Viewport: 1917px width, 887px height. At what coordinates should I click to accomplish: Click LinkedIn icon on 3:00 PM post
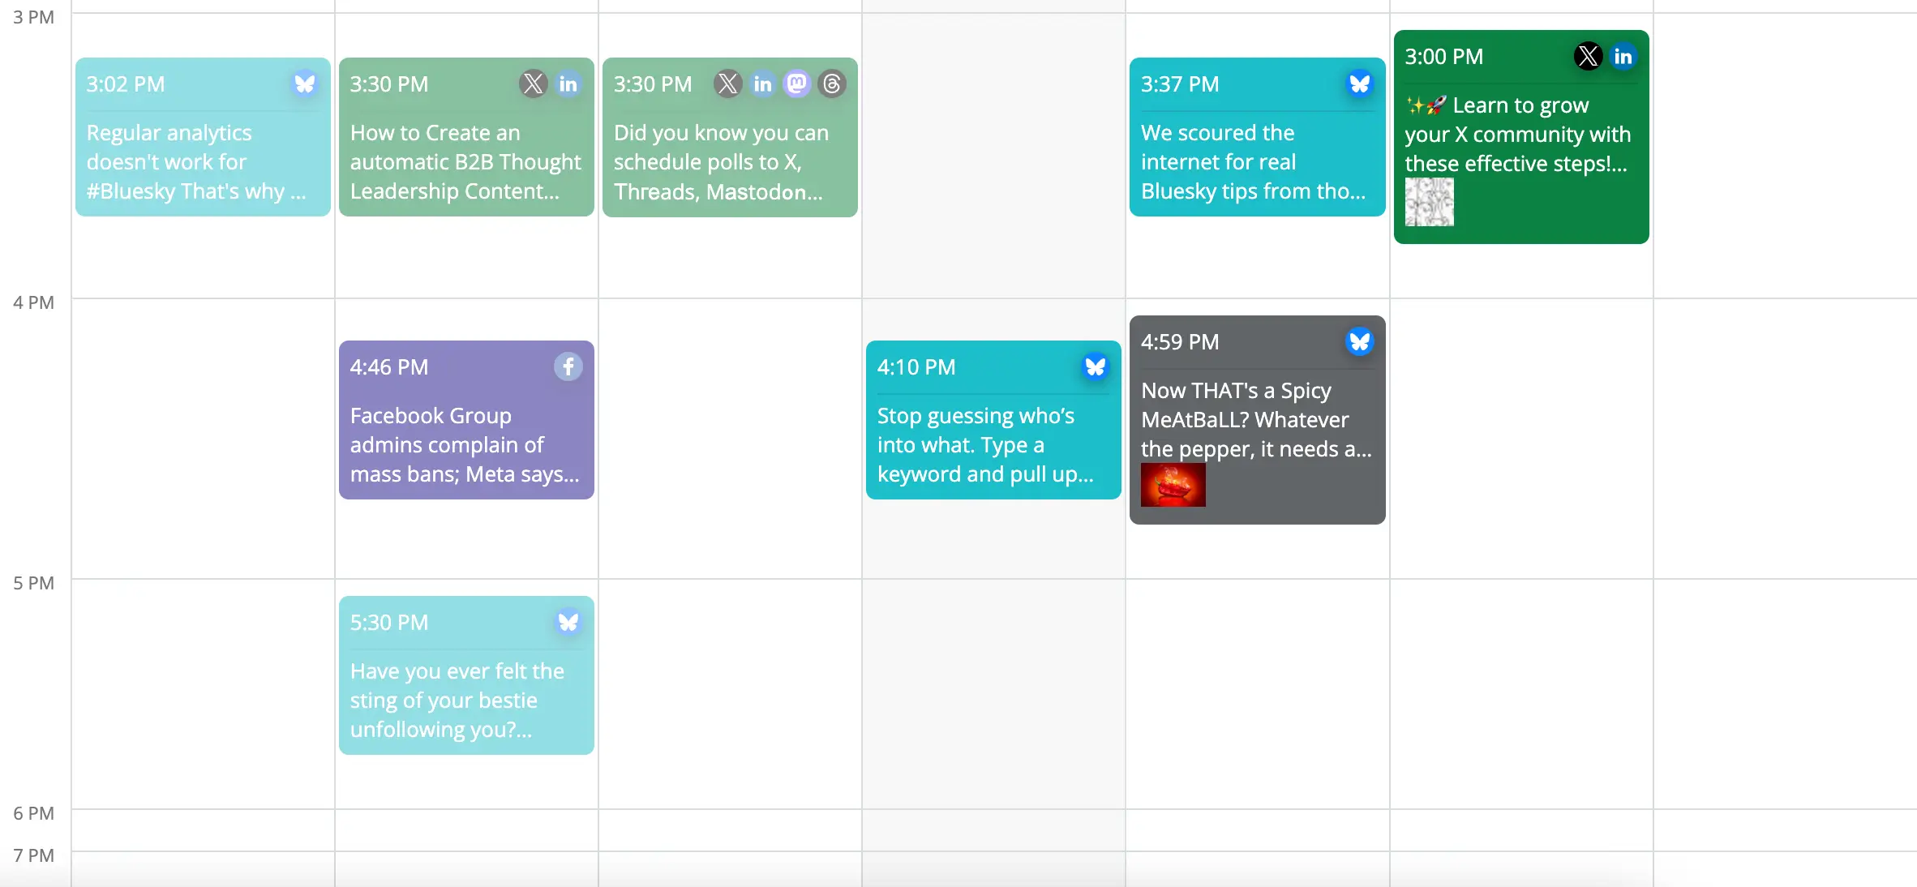[1623, 56]
